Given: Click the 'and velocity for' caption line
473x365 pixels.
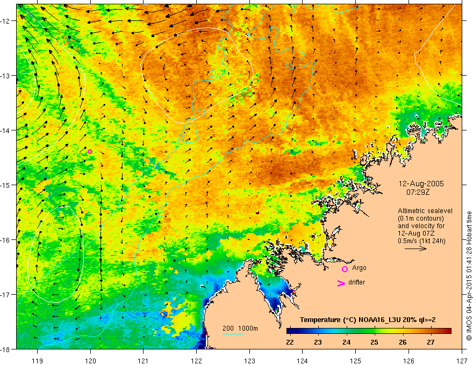Looking at the screenshot, I should click(421, 225).
